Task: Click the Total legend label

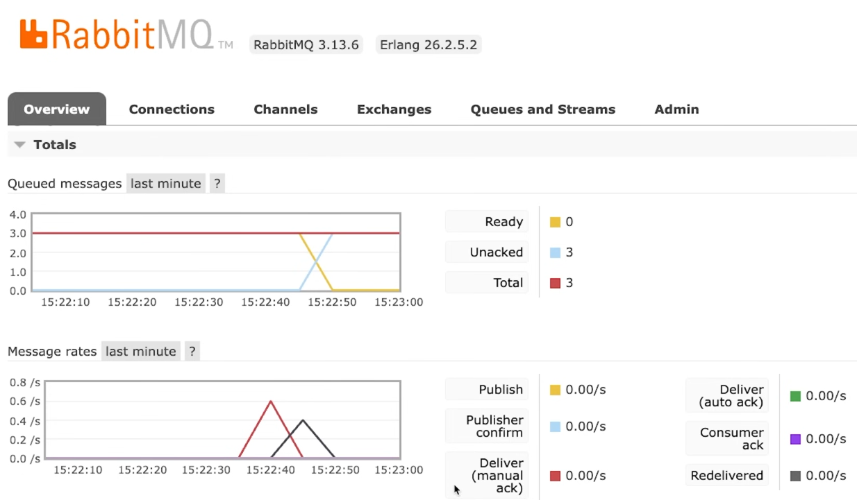Action: pos(487,283)
